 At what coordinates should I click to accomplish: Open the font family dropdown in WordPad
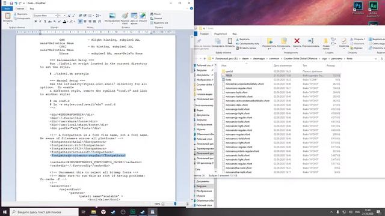pyautogui.click(x=56, y=16)
